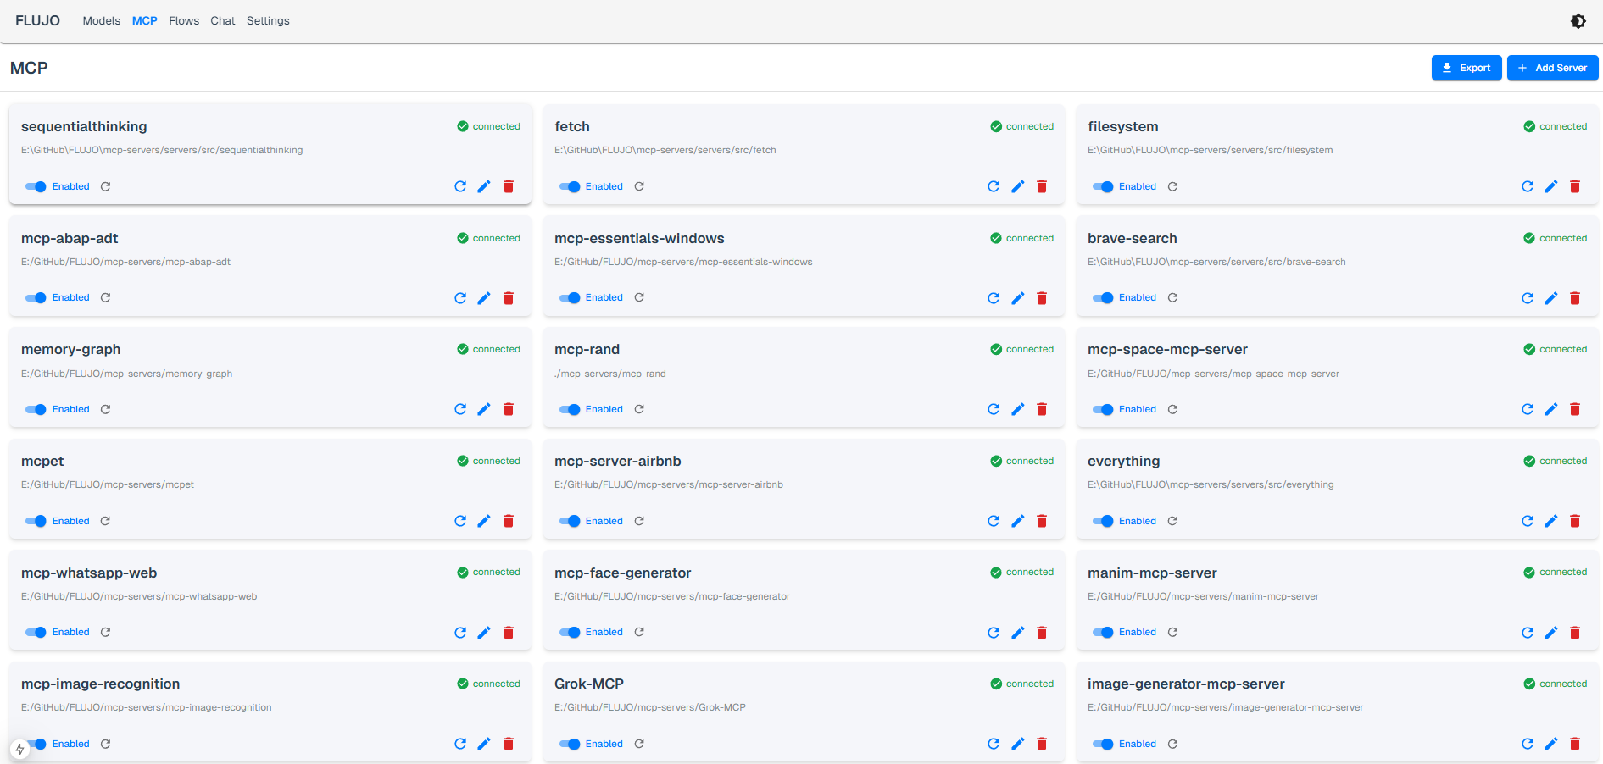This screenshot has width=1603, height=764.
Task: Toggle the mcp-space-mcp-server Enabled switch
Action: [x=1103, y=410]
